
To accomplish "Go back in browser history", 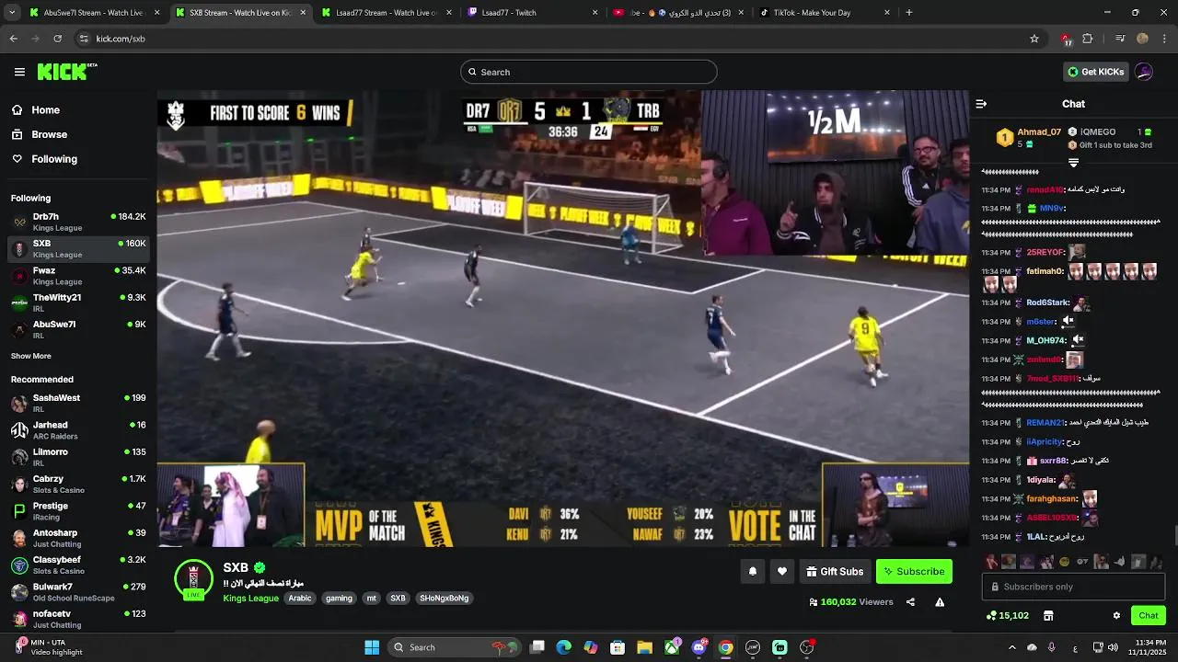I will 13,39.
